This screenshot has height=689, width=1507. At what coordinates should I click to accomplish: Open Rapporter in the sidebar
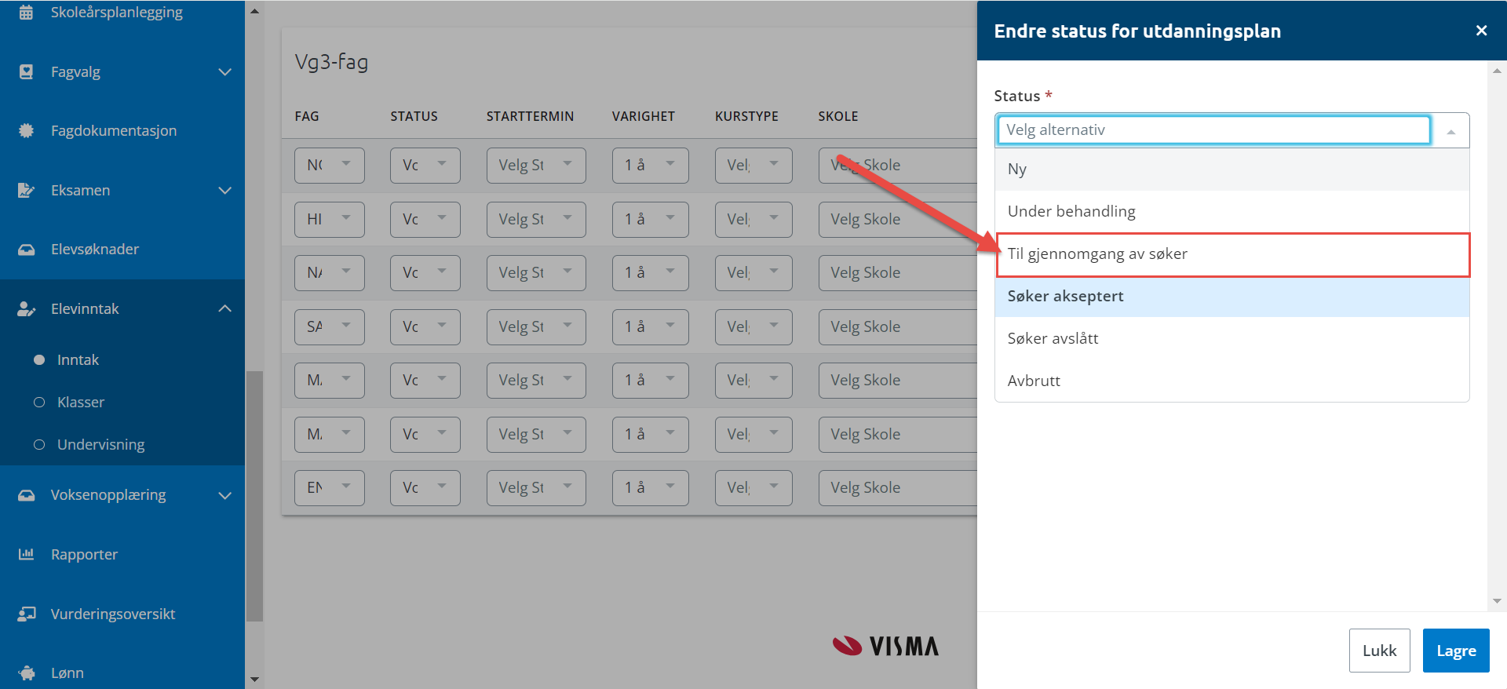click(x=84, y=555)
